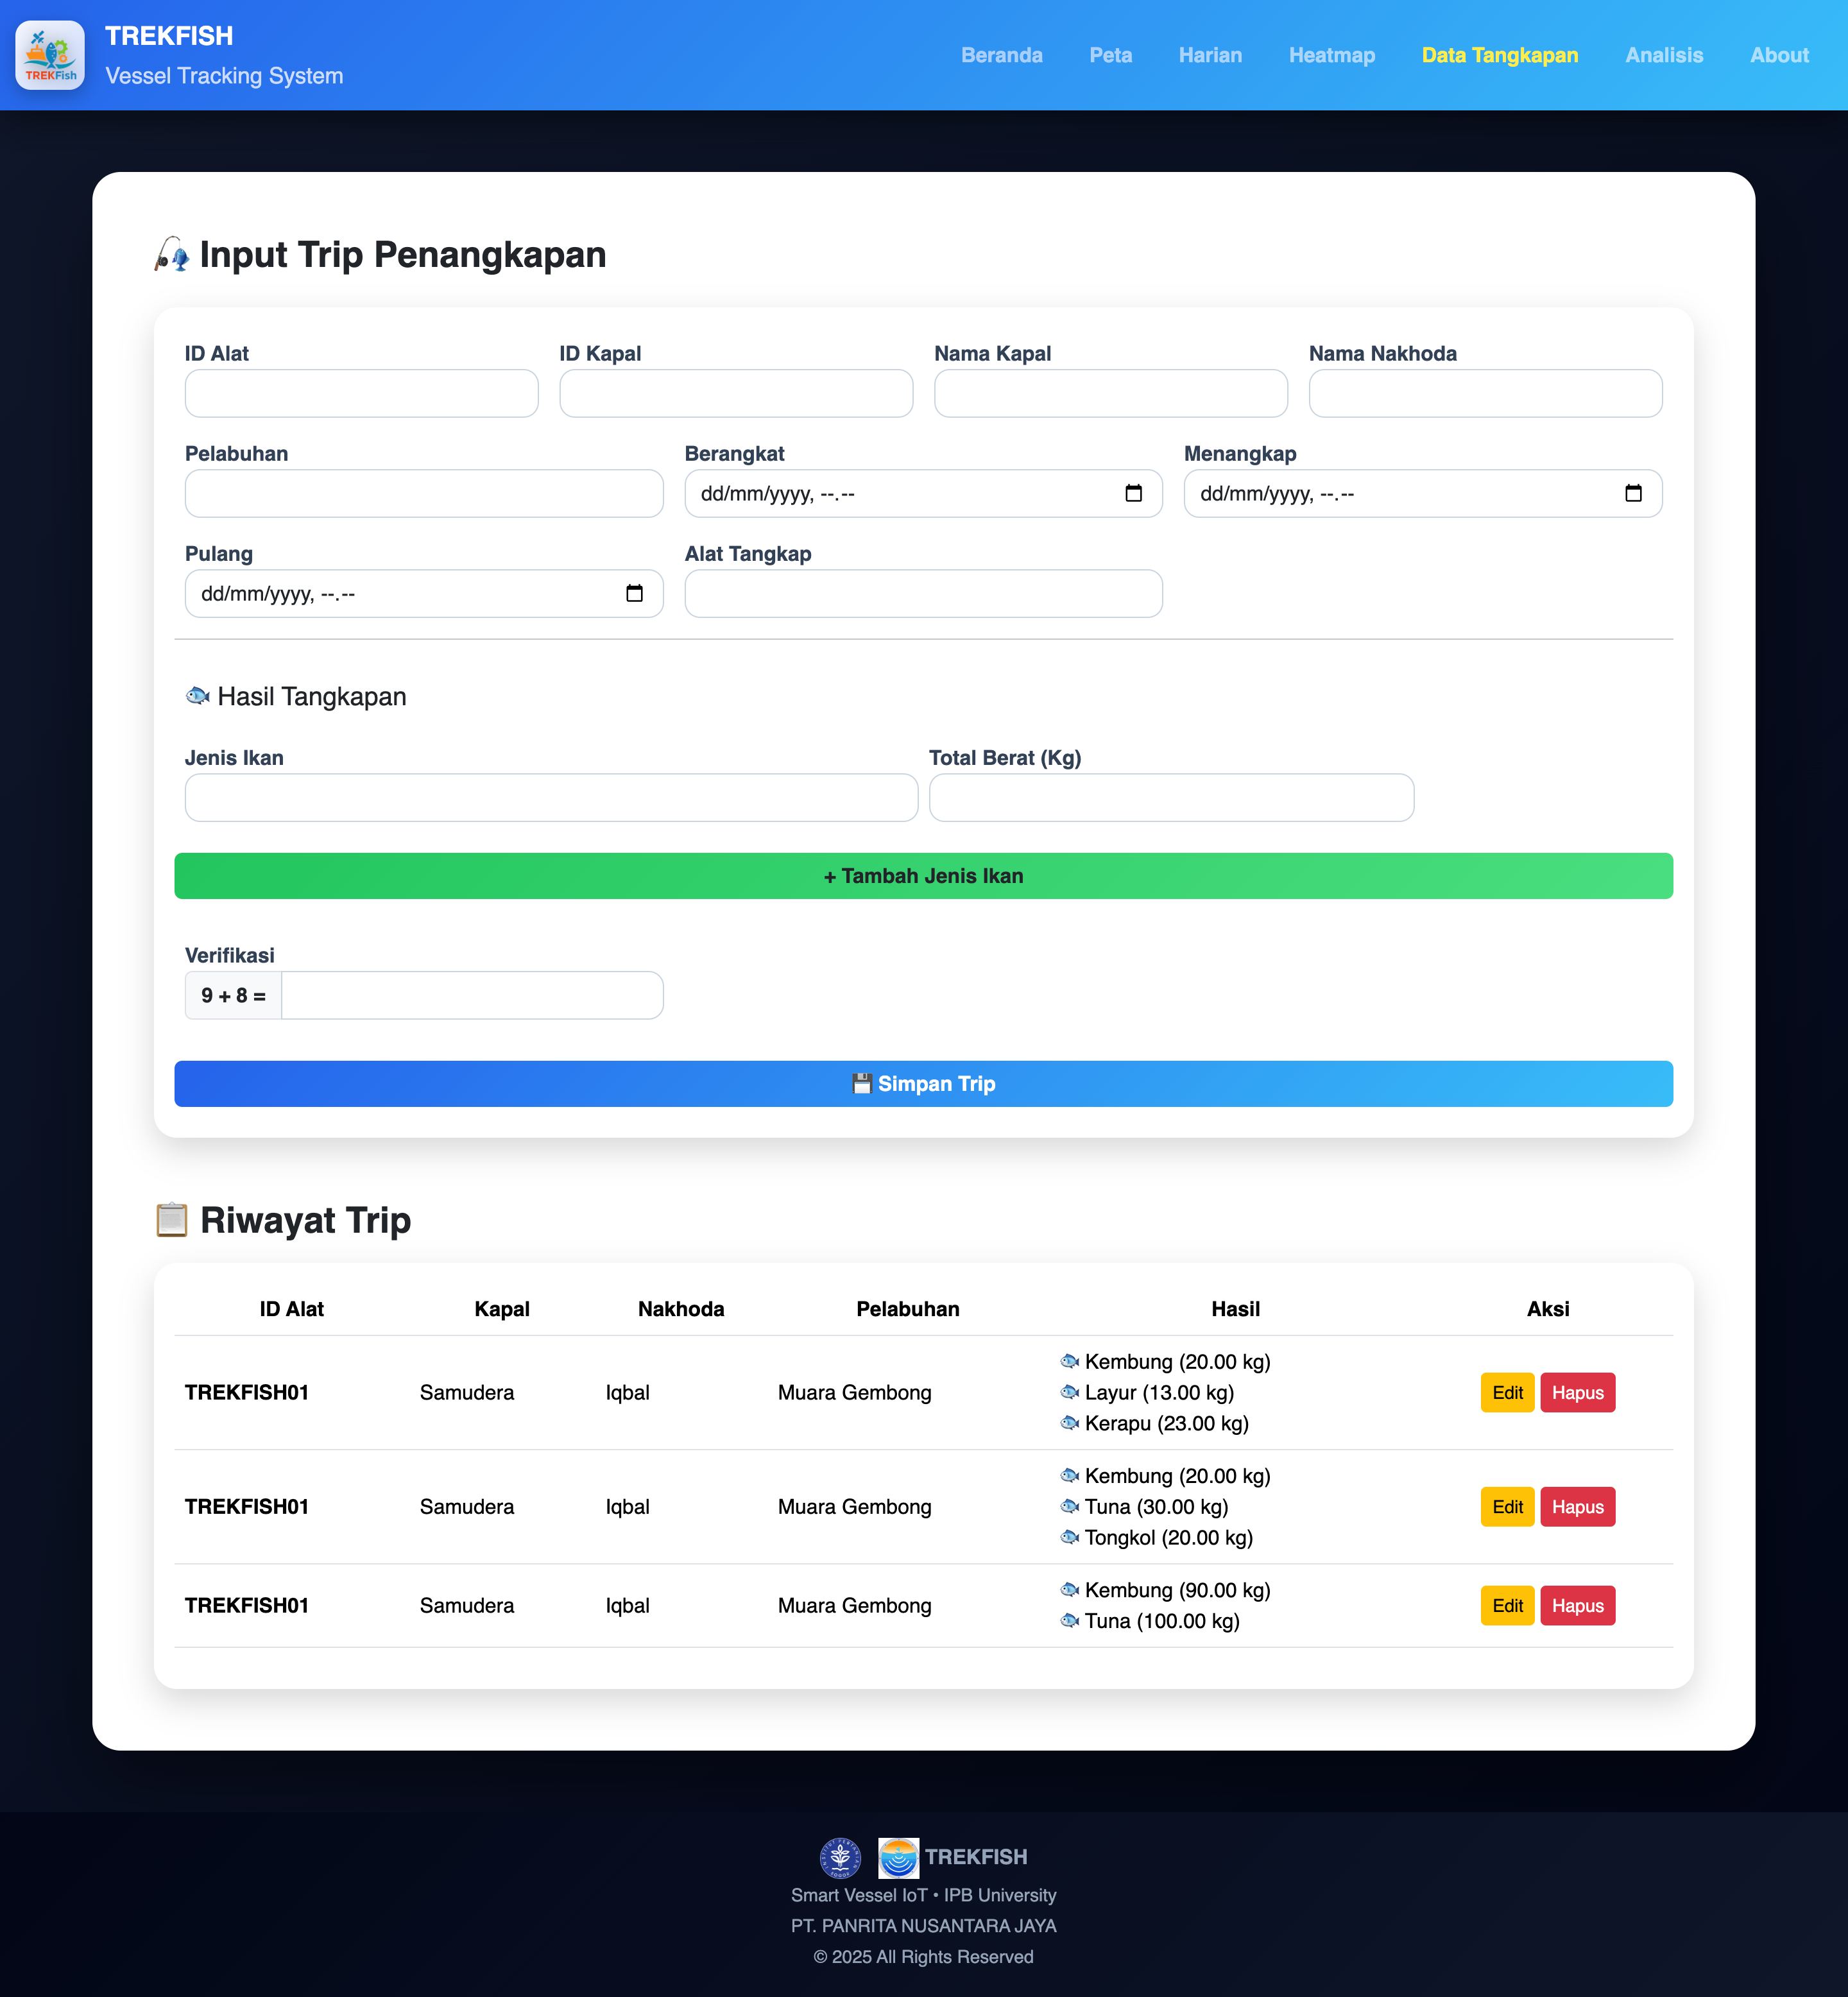Open the Beranda navigation item

(1001, 55)
